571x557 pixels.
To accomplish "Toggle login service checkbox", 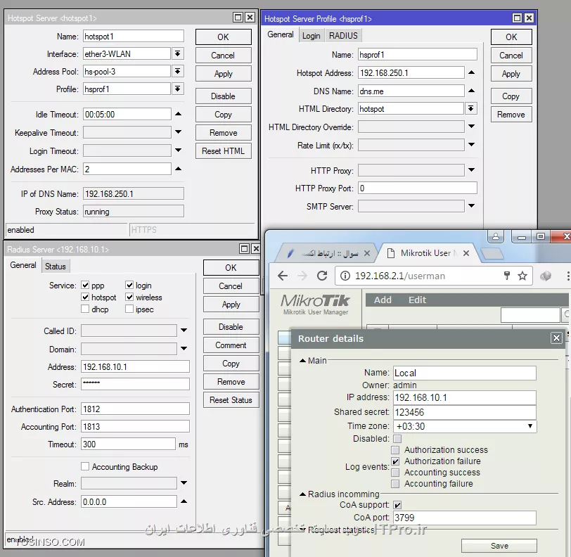I will [129, 285].
